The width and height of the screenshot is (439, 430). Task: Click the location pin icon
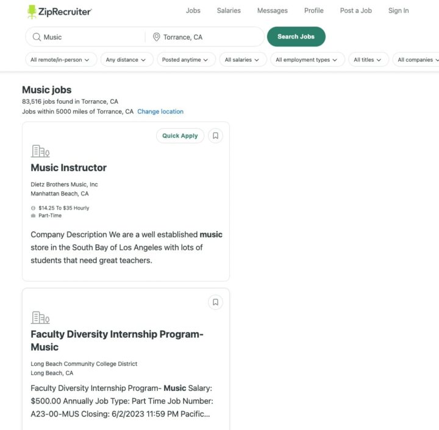click(x=157, y=37)
